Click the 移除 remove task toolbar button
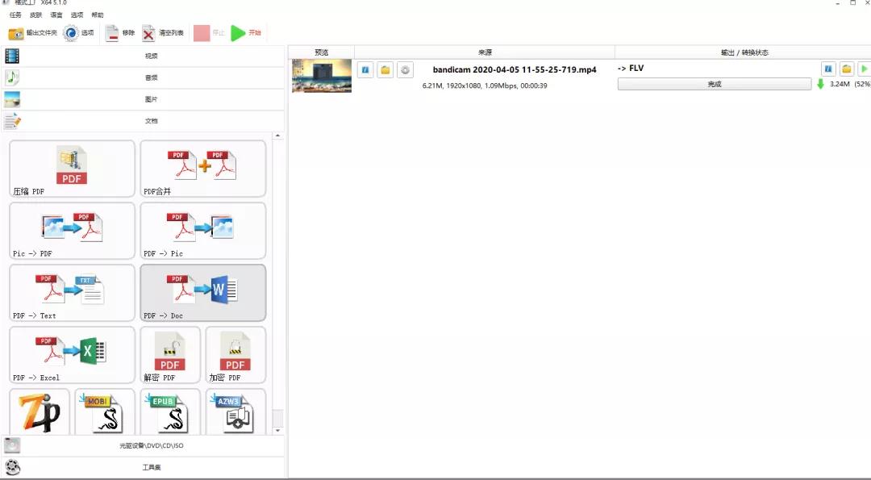Viewport: 871px width, 480px height. [120, 33]
